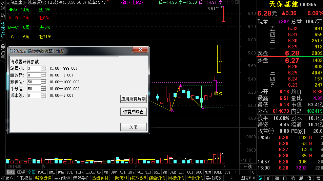
Task: Click the 0 reset button by zoom controls
Action: point(254,172)
